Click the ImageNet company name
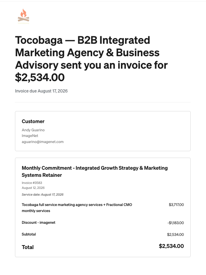This screenshot has width=206, height=275. [30, 136]
